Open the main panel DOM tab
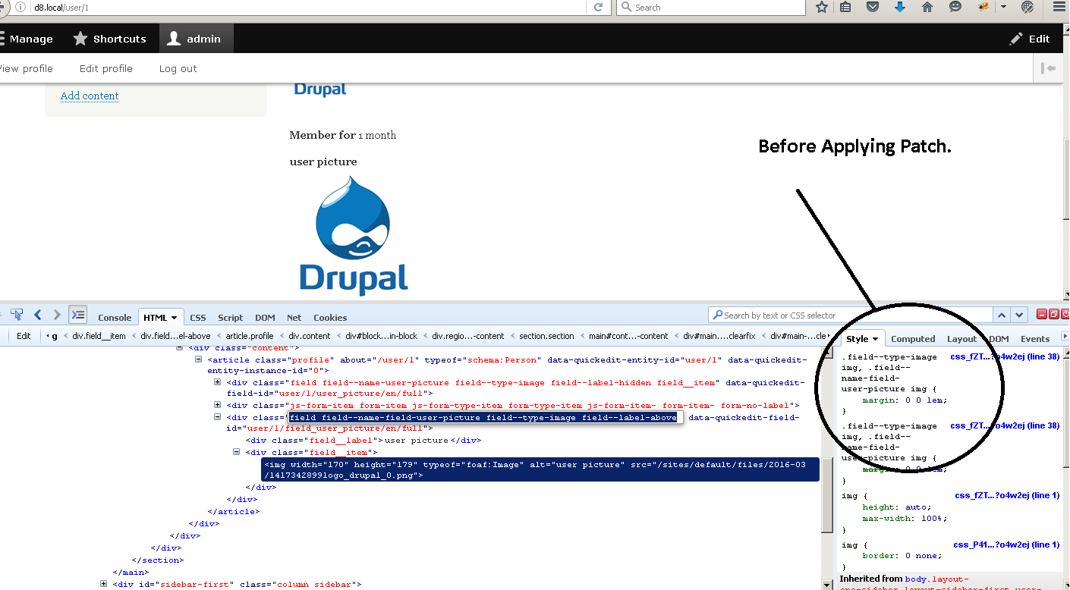 [x=265, y=318]
